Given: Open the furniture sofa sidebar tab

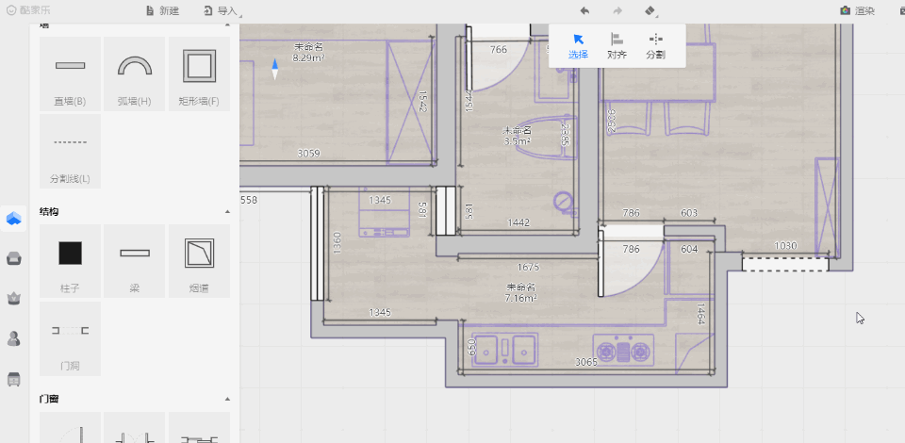Looking at the screenshot, I should 14,258.
